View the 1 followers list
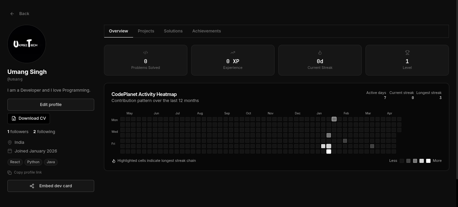This screenshot has height=207, width=458. tap(18, 132)
